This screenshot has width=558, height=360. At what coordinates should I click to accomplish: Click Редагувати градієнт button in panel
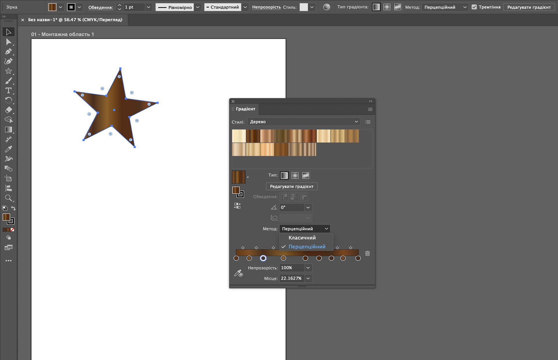click(291, 186)
